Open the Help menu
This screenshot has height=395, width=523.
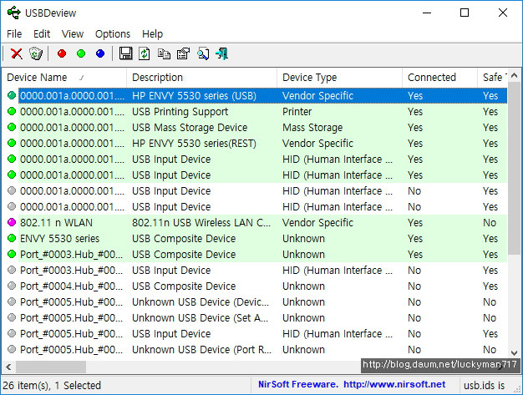pyautogui.click(x=152, y=34)
